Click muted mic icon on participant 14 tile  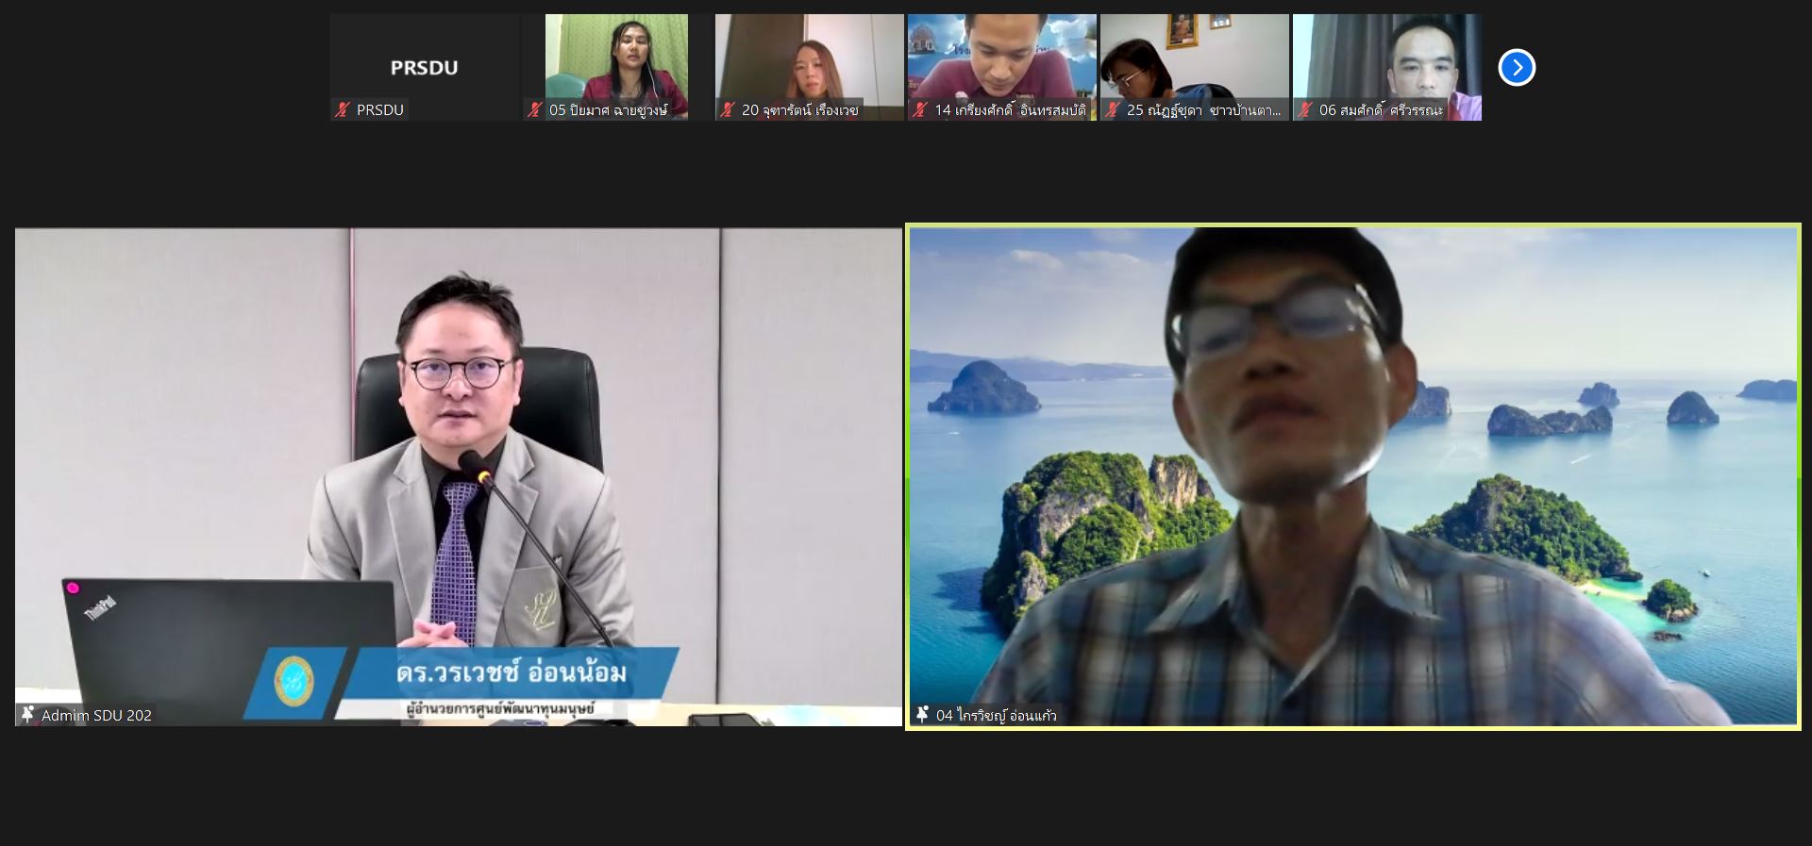click(920, 110)
